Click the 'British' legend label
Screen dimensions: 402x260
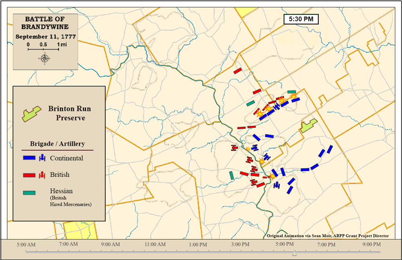click(60, 175)
